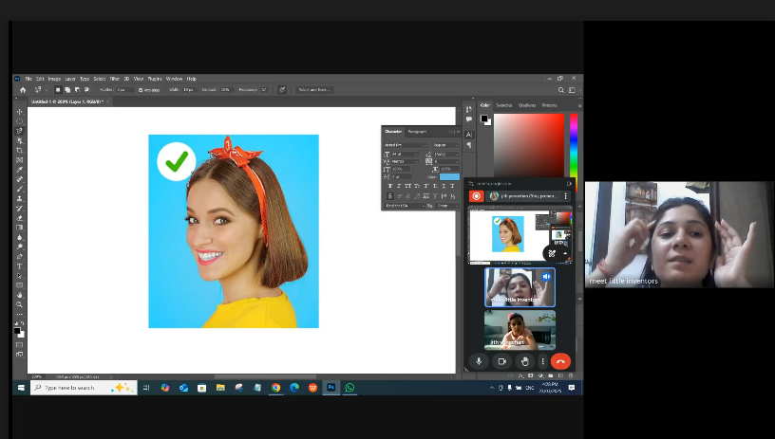Select the Move tool
Image resolution: width=775 pixels, height=439 pixels.
click(20, 112)
